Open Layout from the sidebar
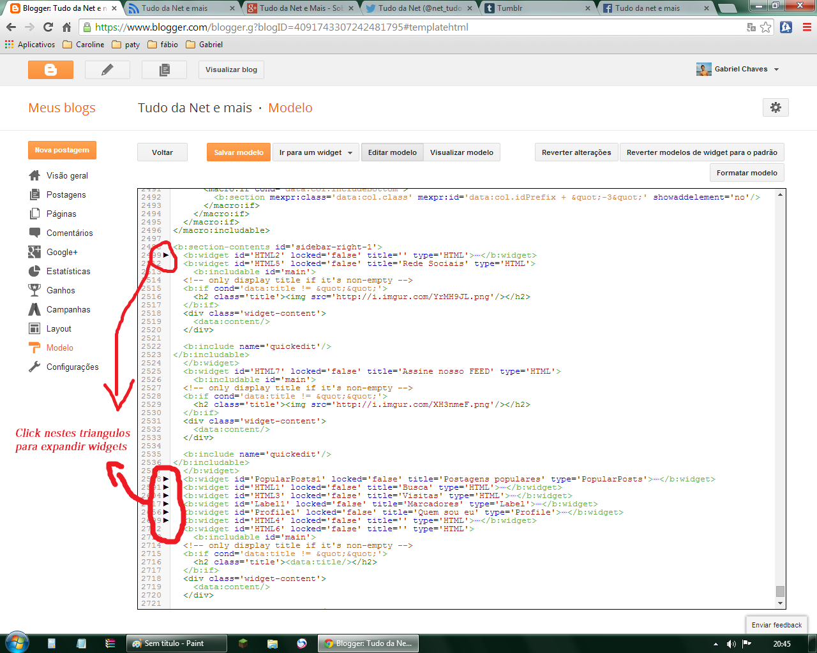The height and width of the screenshot is (653, 817). coord(59,328)
